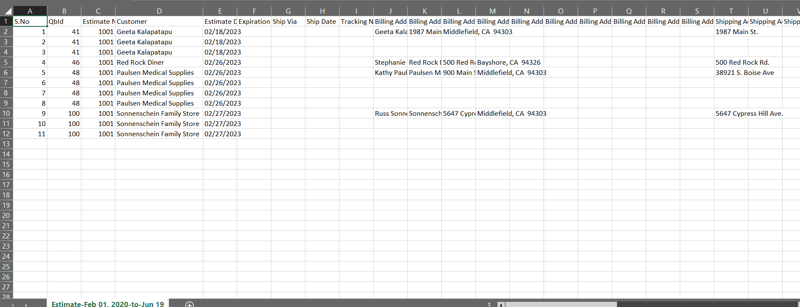Click the Russ Sonn billing cell
800x307 pixels.
tap(391, 113)
